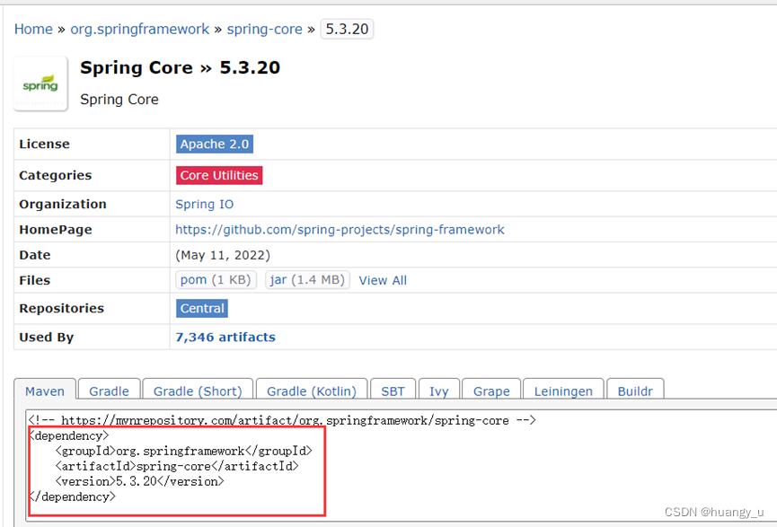Open the 7,346 artifacts link

(x=225, y=338)
